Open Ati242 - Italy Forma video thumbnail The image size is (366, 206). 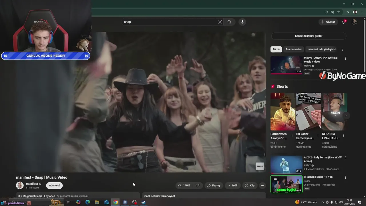[286, 165]
